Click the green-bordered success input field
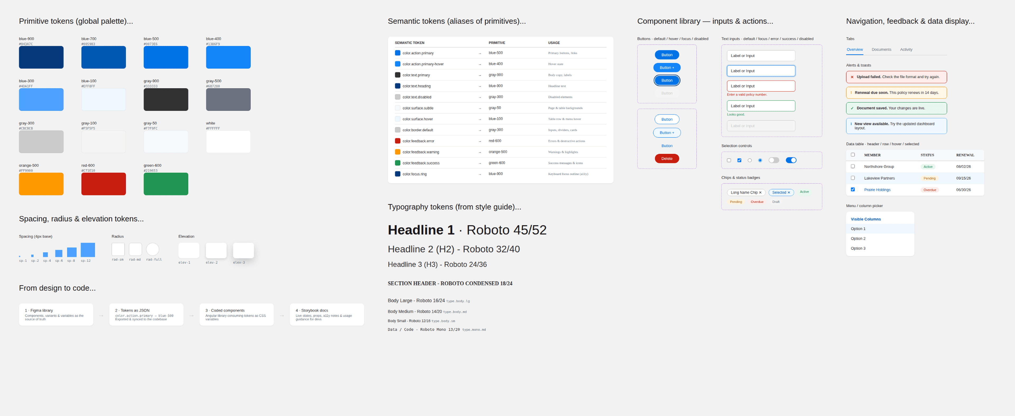 pos(761,106)
